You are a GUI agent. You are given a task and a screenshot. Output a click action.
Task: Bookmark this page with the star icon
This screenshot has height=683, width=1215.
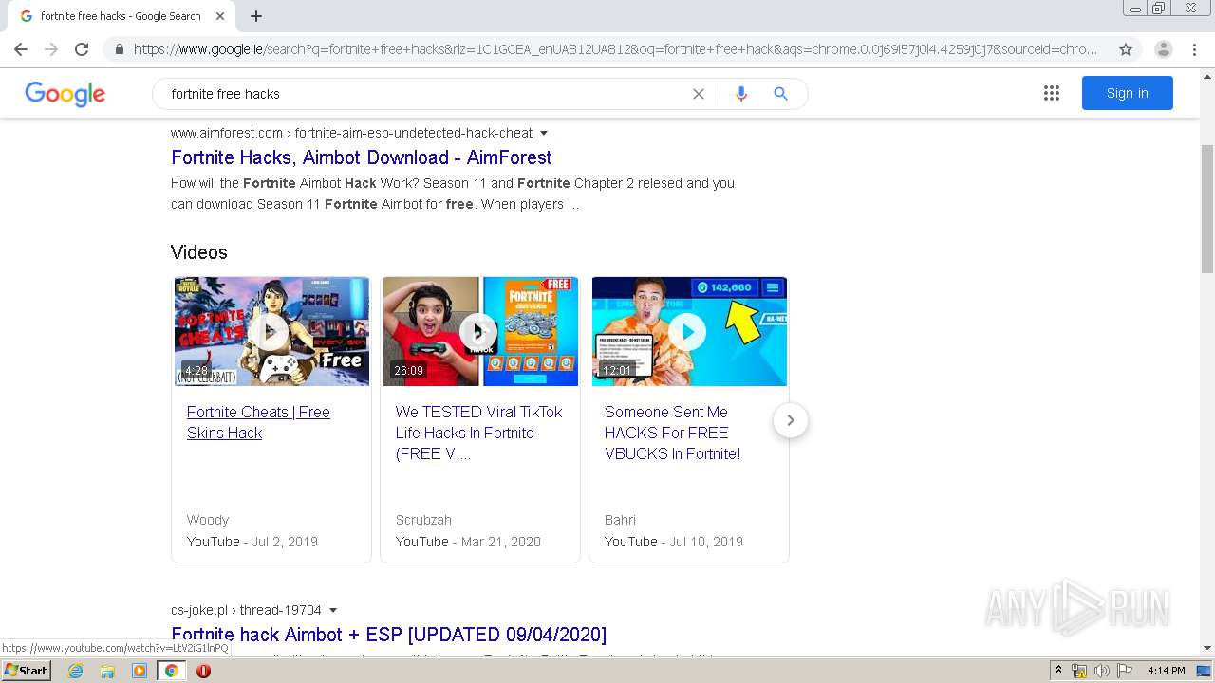point(1126,49)
